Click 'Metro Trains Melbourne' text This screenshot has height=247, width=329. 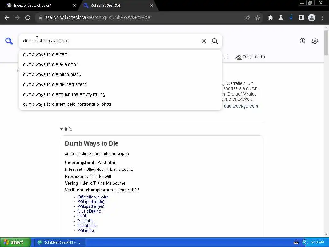103,183
